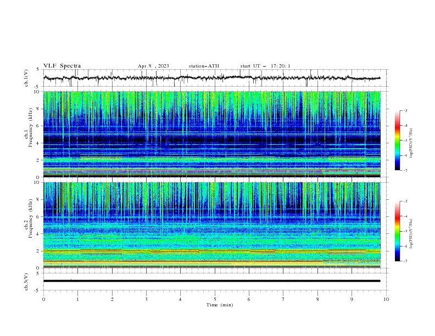Click the "-3" tick of the ch.2 colorbar
Image resolution: width=435 pixels, height=336 pixels.
405,201
